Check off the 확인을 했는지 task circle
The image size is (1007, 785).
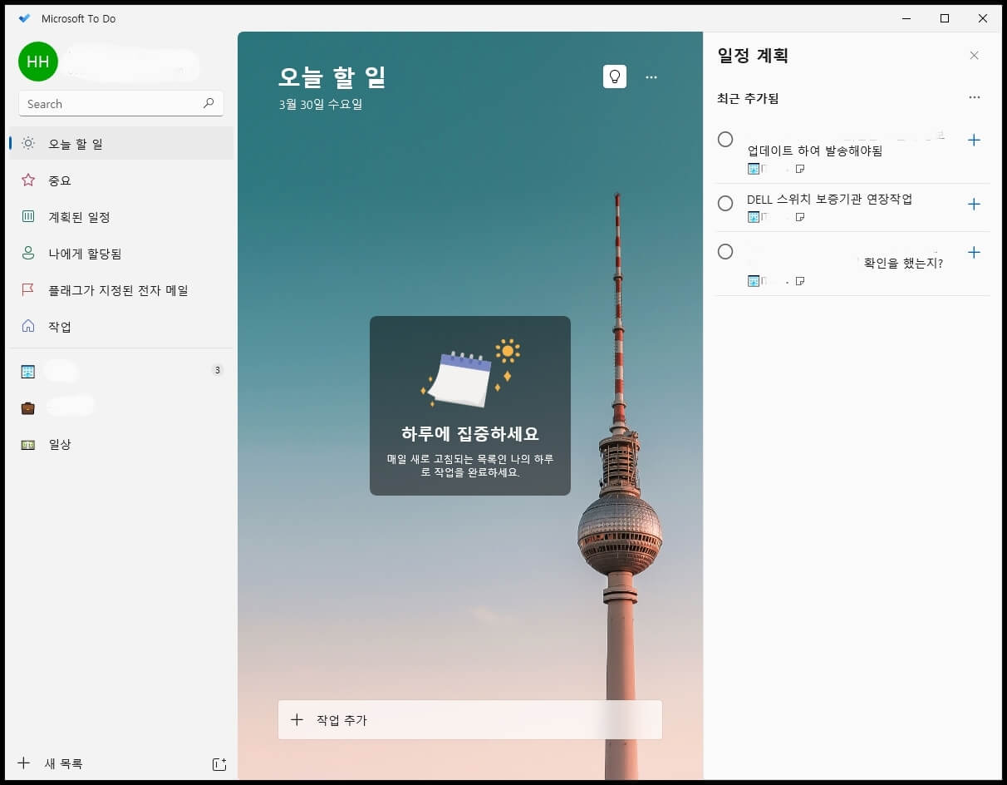[725, 251]
